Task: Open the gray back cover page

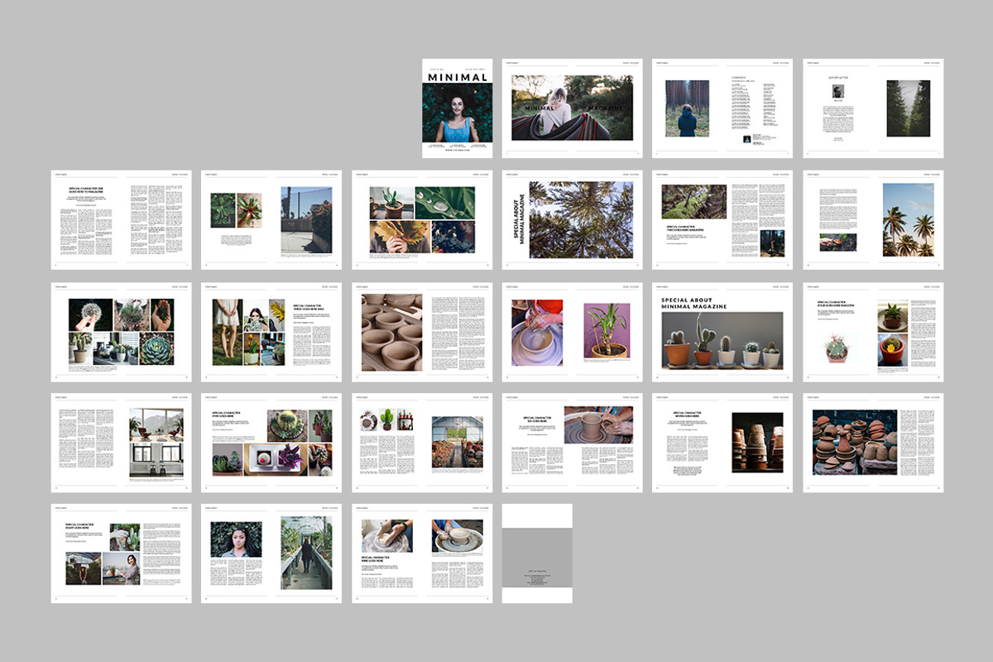Action: 537,554
